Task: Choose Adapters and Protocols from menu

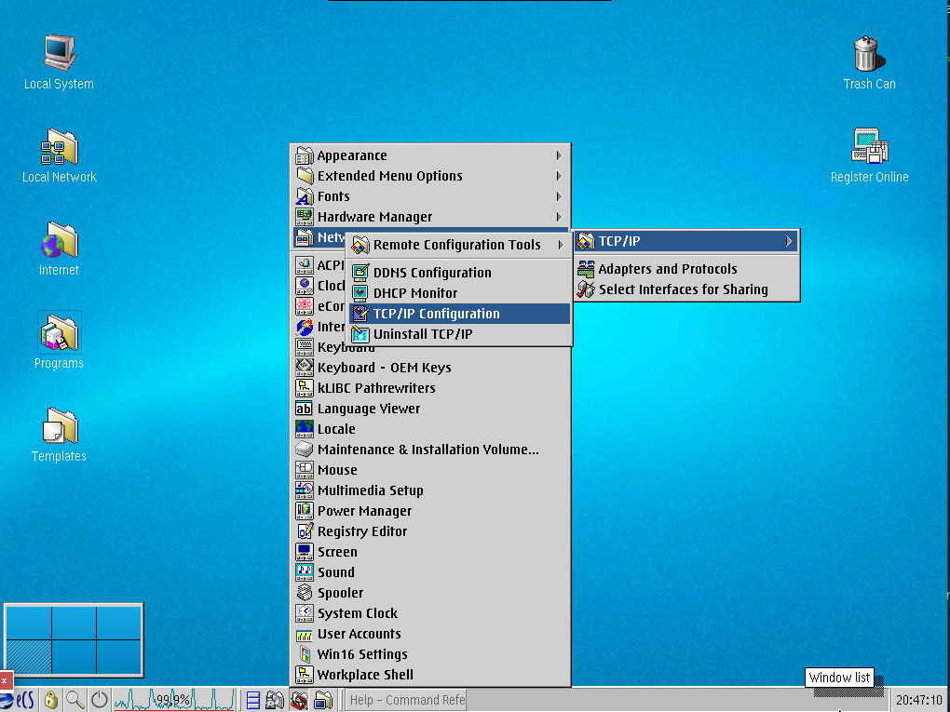Action: pyautogui.click(x=667, y=269)
